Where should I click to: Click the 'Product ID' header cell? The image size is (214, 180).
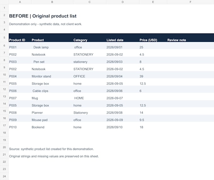20,38
